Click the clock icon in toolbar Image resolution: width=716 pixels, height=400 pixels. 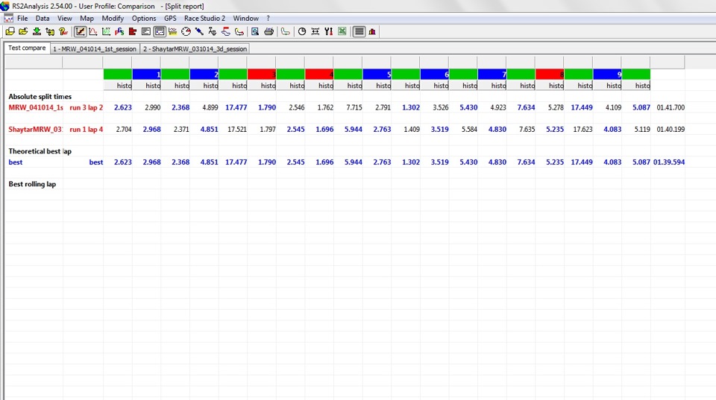tap(302, 31)
